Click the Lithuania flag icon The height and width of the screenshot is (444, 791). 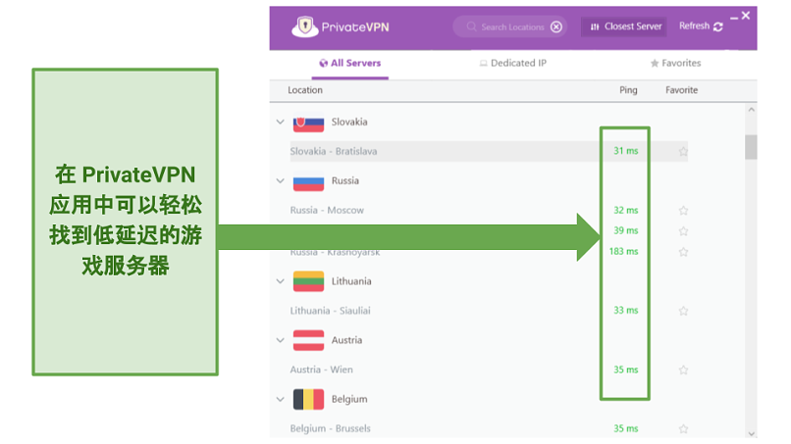click(308, 281)
